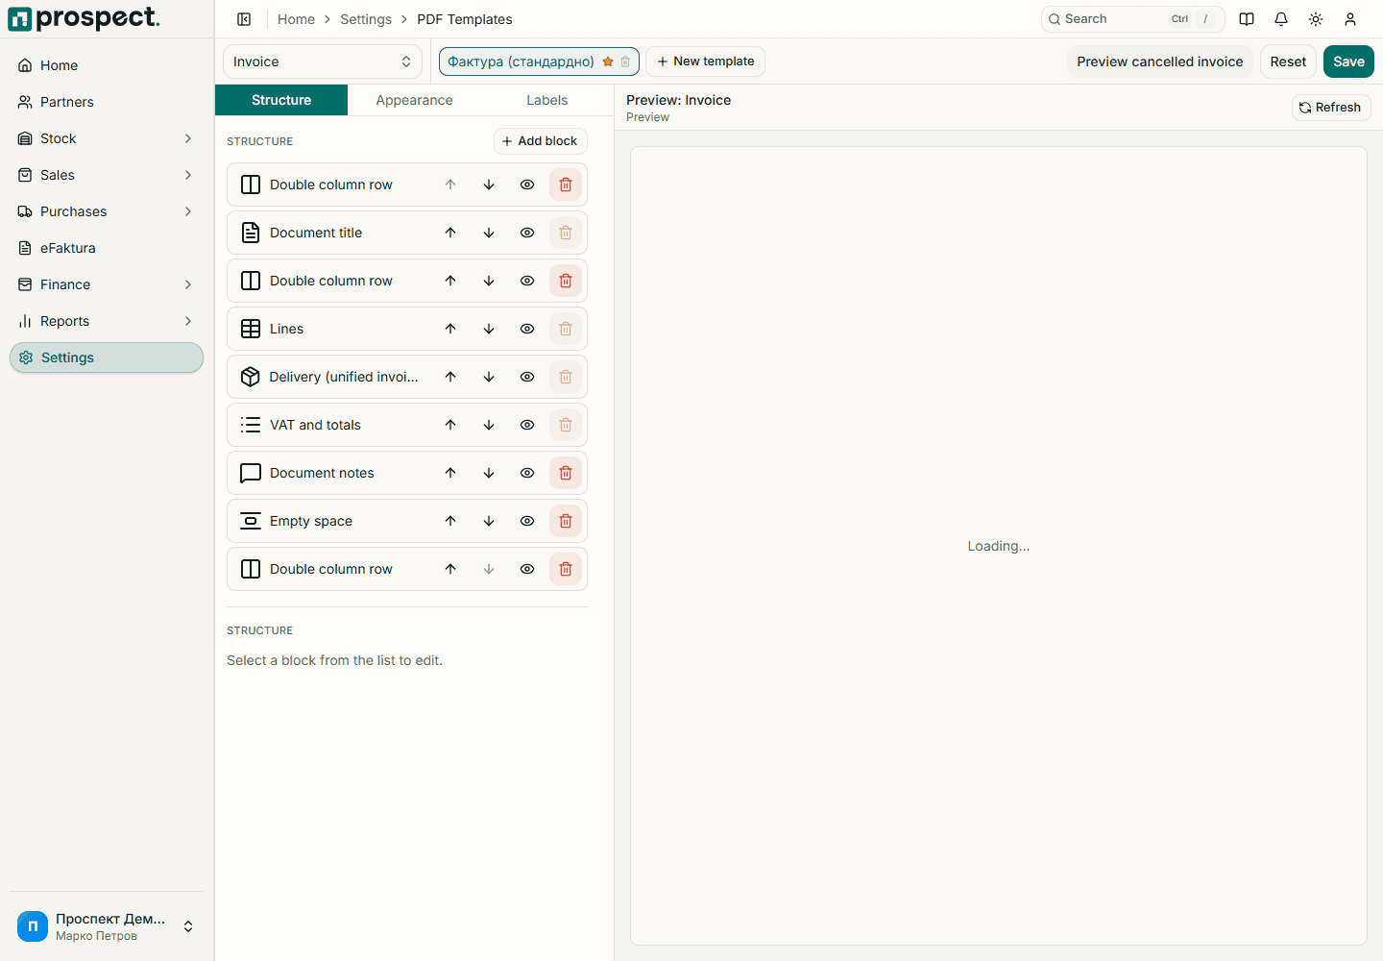Toggle visibility of second Double column row
This screenshot has width=1383, height=961.
(x=527, y=281)
